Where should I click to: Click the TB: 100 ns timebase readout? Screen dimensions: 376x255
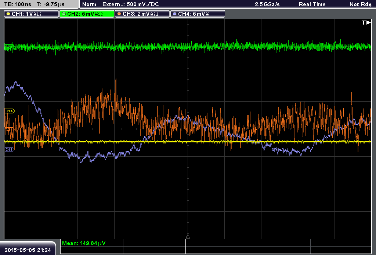point(18,4)
